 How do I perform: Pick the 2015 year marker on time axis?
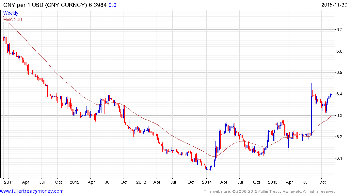pyautogui.click(x=273, y=182)
